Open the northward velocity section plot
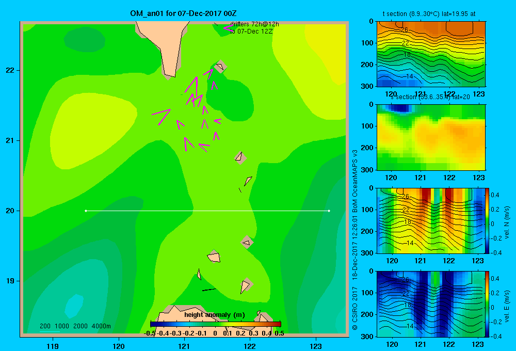516x351 pixels. tap(431, 220)
